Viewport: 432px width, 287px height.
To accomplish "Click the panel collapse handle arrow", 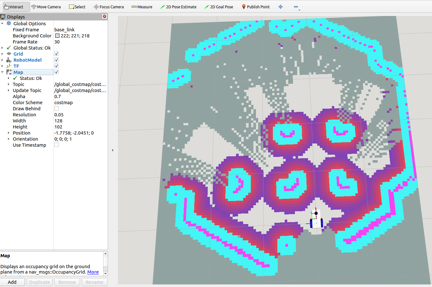I will [x=112, y=150].
